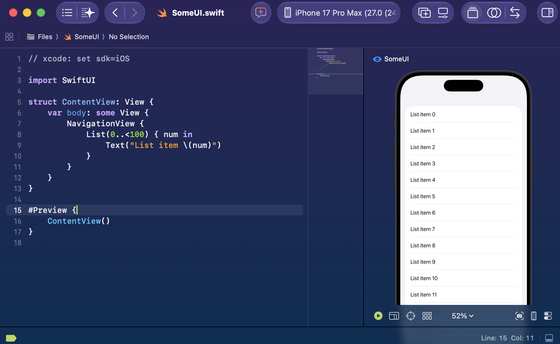Click the struct ContentView declaration
This screenshot has height=344, width=560.
click(91, 102)
